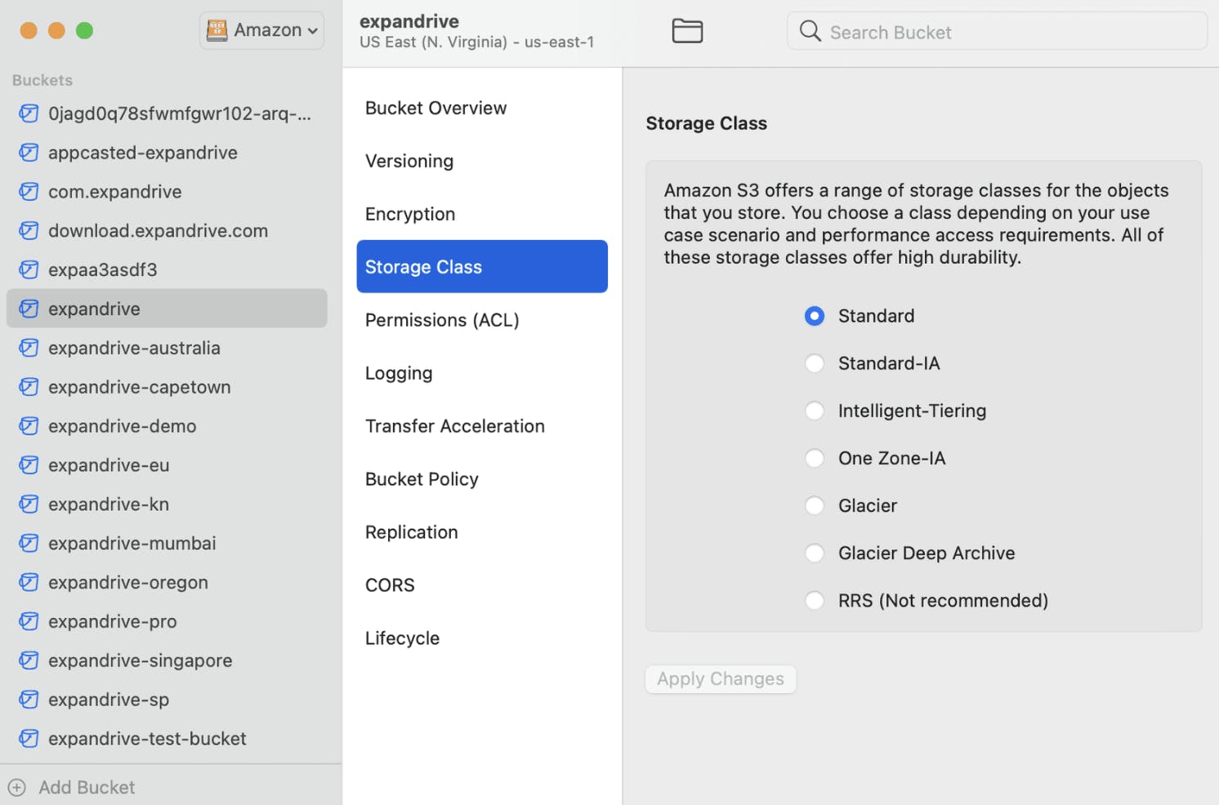Click the magnifier icon in the search field
Viewport: 1219px width, 805px height.
(x=810, y=31)
